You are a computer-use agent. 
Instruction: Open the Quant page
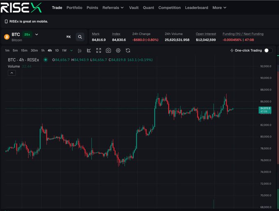click(149, 8)
